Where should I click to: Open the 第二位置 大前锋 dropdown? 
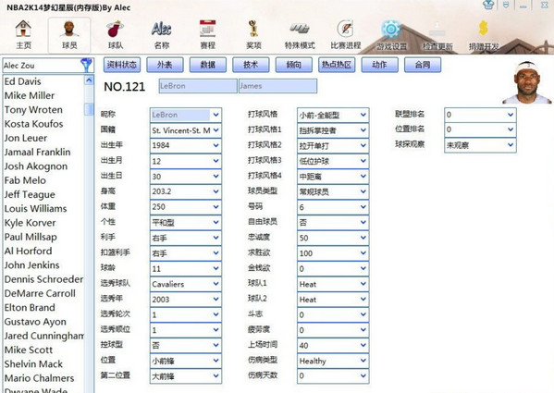(x=186, y=376)
